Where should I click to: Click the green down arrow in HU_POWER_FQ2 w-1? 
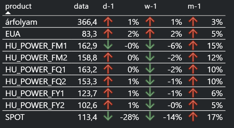pos(150,81)
